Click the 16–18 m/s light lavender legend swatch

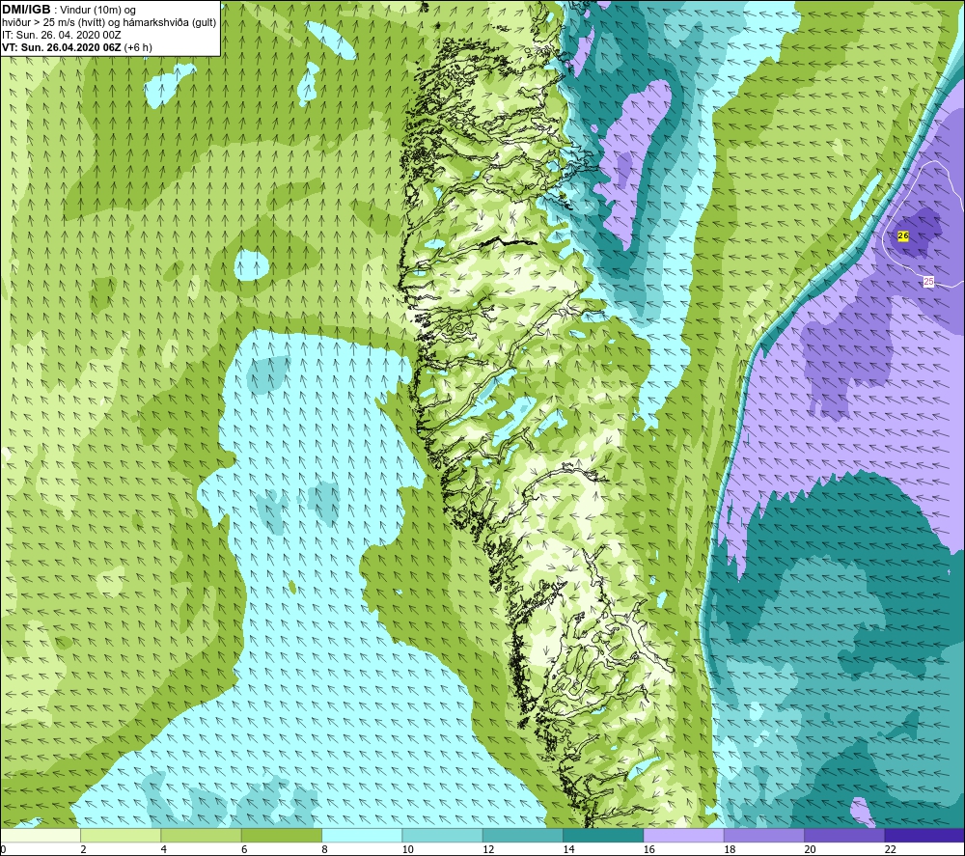[x=683, y=835]
